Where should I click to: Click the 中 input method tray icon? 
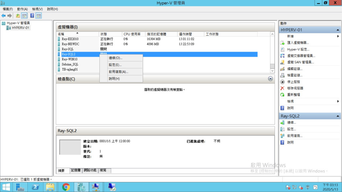pos(308,187)
